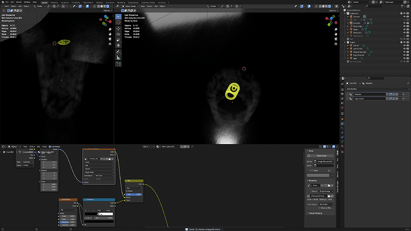
Task: Open the Node menu in shader editor
Action: point(45,146)
